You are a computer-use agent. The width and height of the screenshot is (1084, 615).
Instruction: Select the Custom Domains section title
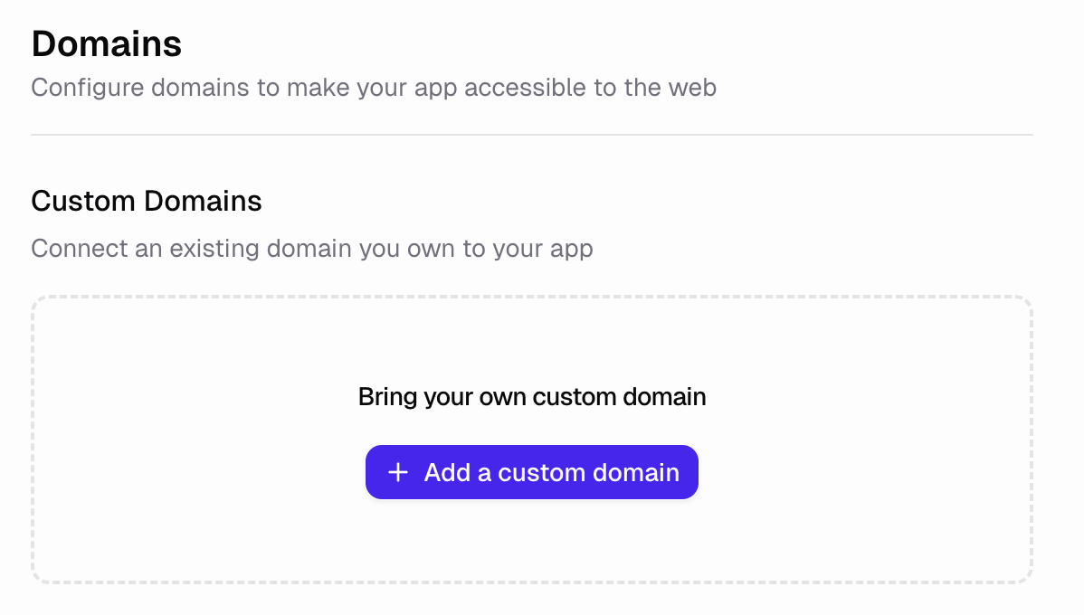146,201
